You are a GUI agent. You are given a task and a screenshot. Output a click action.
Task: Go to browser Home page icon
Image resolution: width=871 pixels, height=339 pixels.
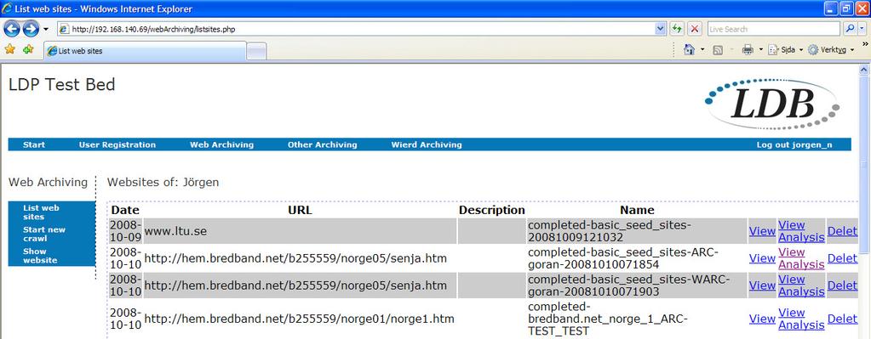coord(690,50)
